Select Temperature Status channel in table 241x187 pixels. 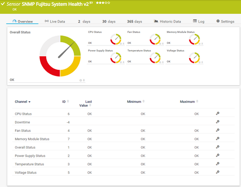29,164
